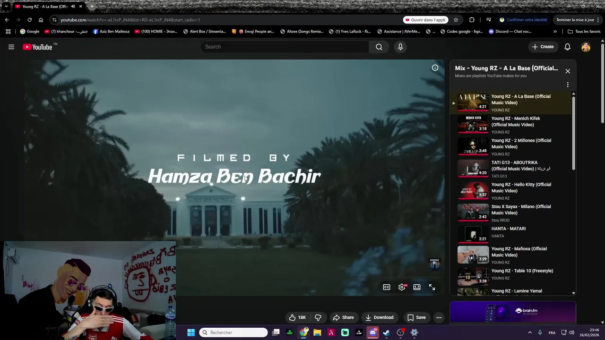Like the video with 18K likes

click(297, 317)
